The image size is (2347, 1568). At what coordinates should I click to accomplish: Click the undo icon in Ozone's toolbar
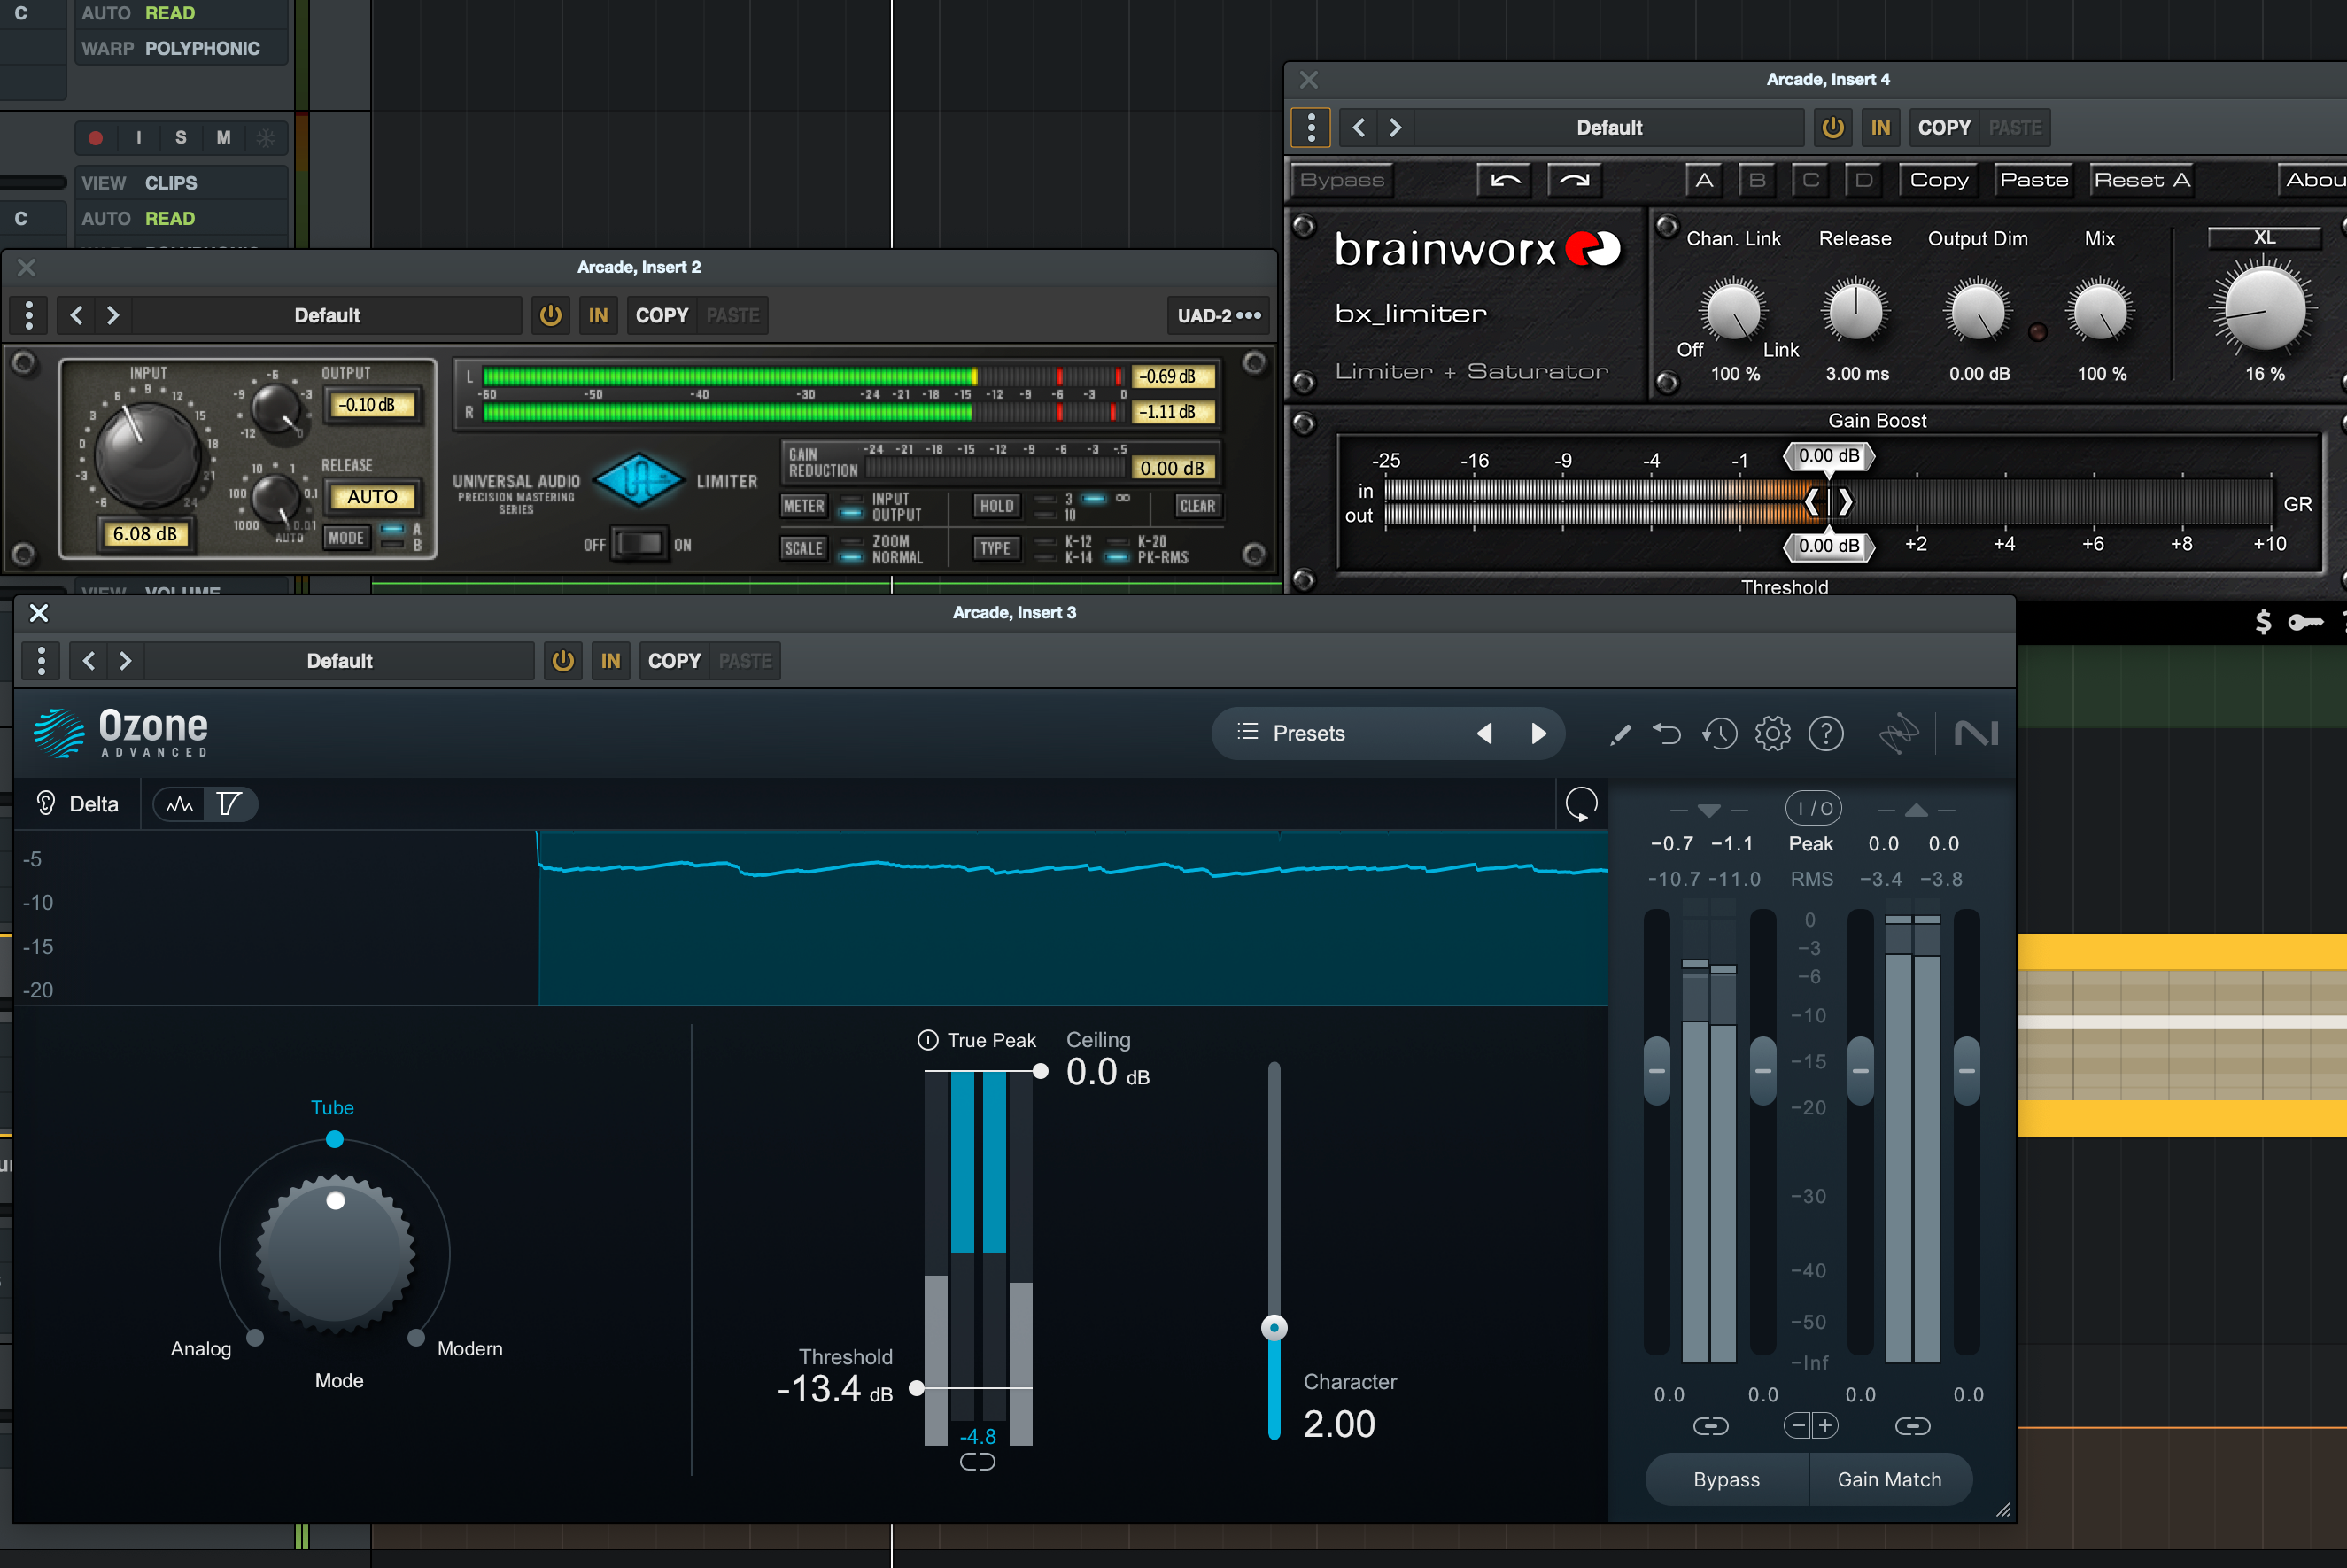click(1668, 733)
